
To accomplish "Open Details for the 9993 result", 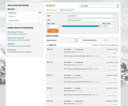I will click(114, 53).
